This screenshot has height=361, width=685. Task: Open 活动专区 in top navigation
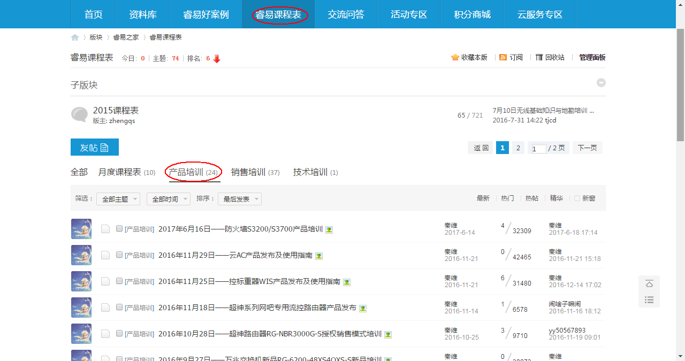click(409, 14)
